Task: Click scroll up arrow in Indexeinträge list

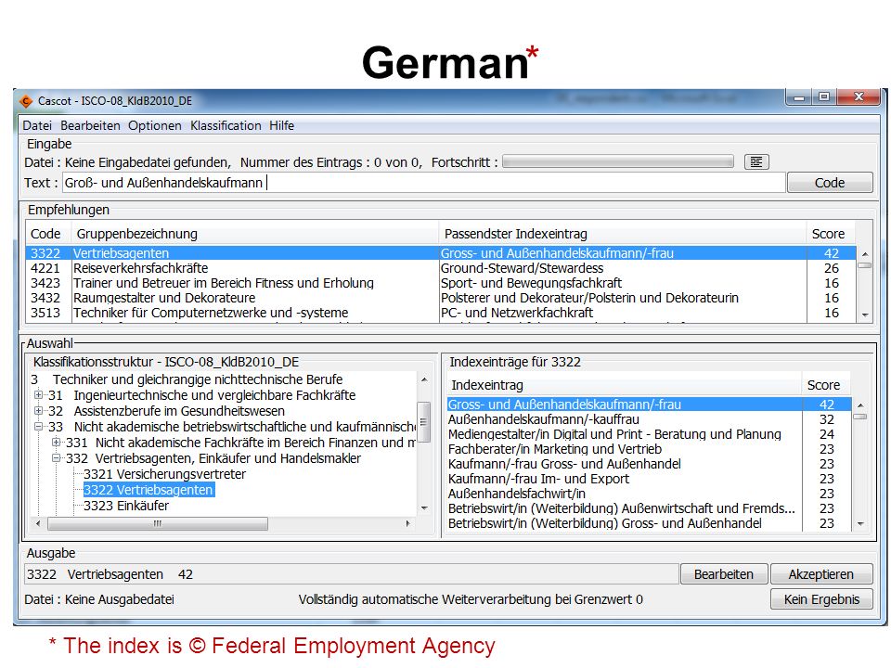Action: [x=860, y=405]
